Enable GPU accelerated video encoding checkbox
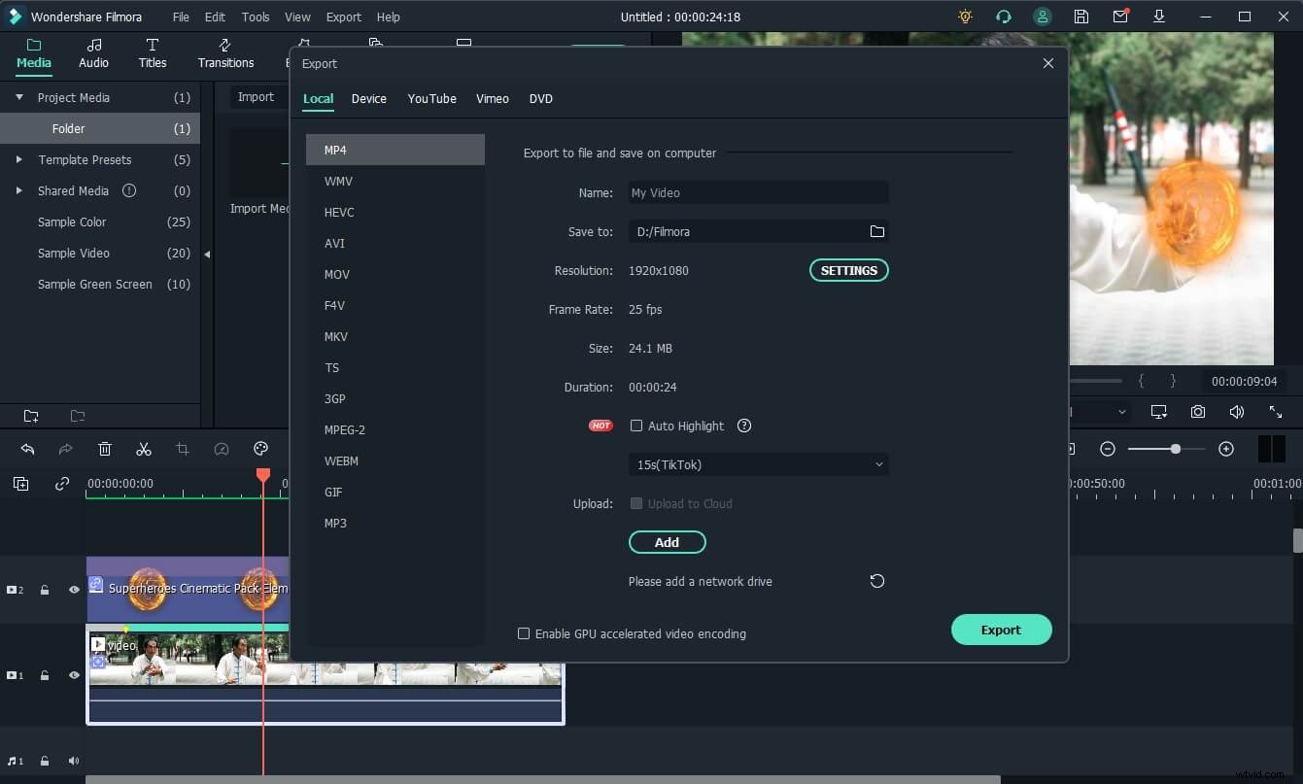Viewport: 1303px width, 784px height. coord(524,633)
